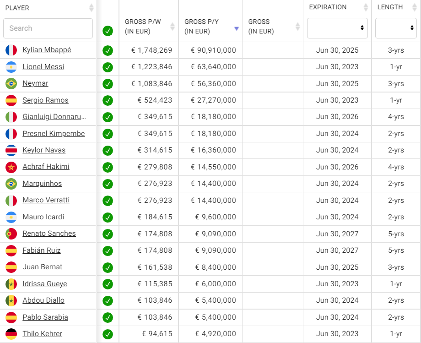Open Kylian Mbappé's player page
This screenshot has height=343, width=421.
pyautogui.click(x=47, y=50)
